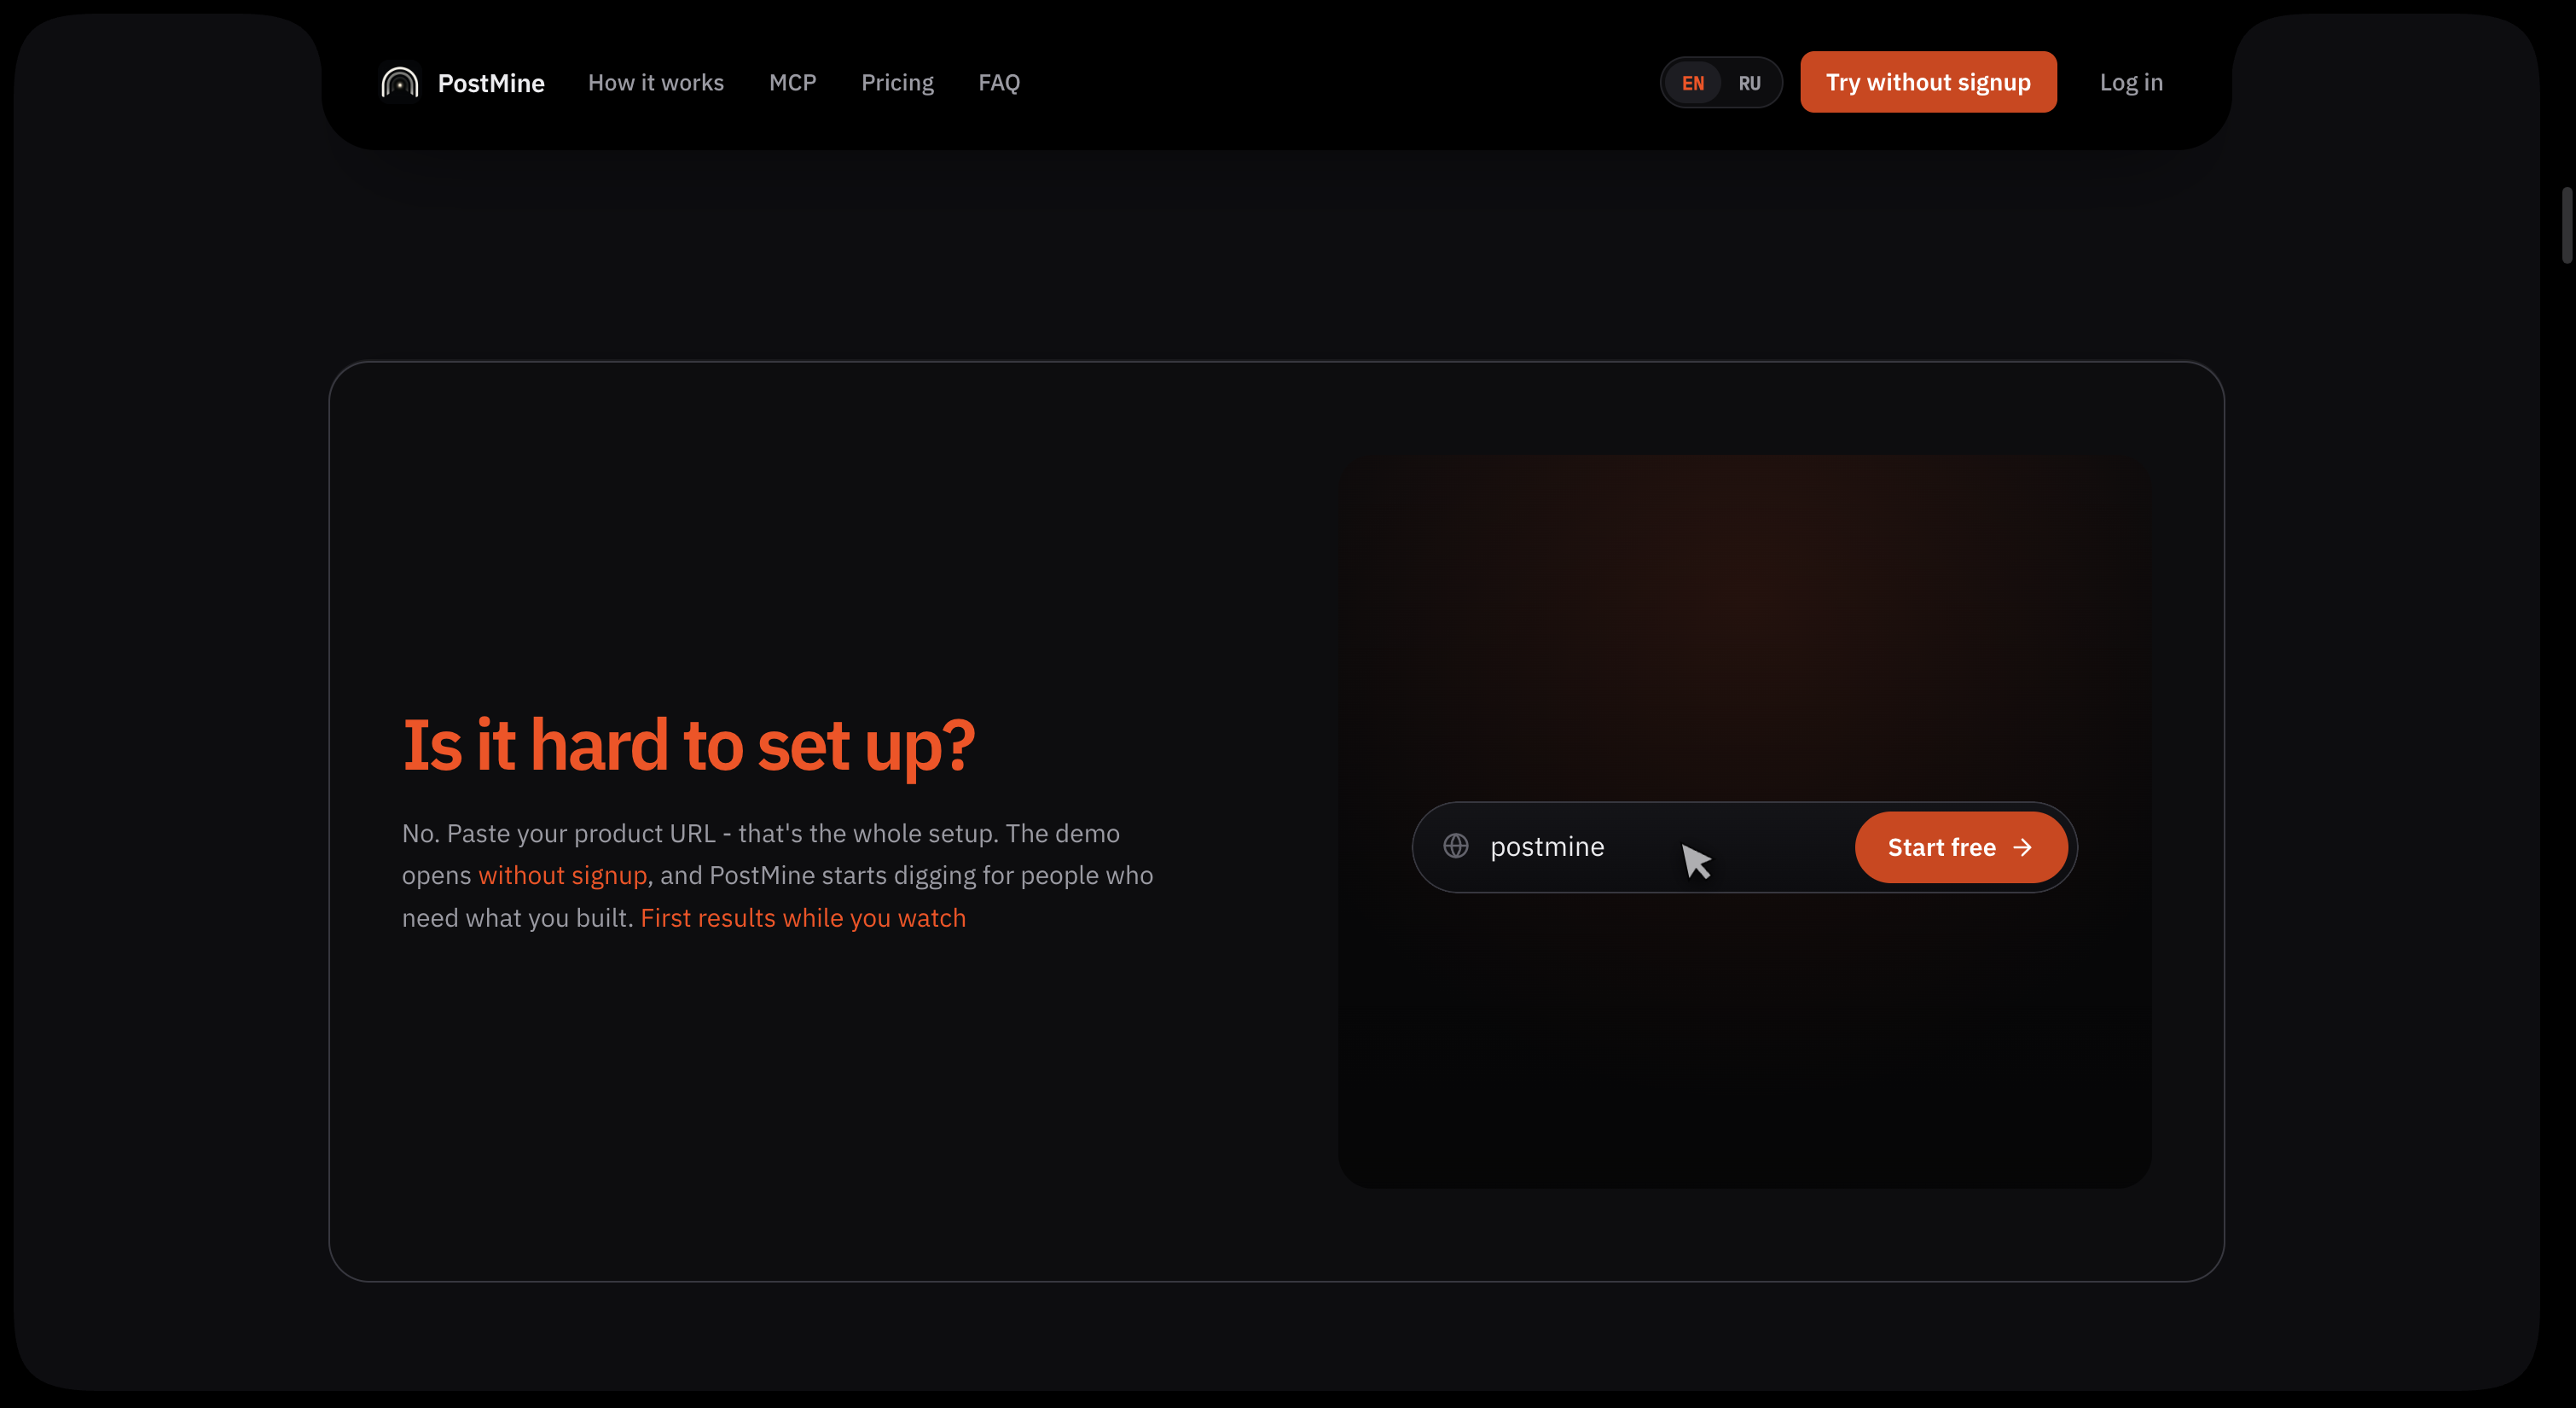2576x1408 pixels.
Task: Go to the MCP page
Action: coord(793,82)
